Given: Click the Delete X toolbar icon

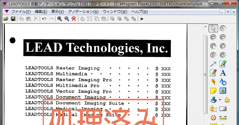Looking at the screenshot, I should point(36,19).
